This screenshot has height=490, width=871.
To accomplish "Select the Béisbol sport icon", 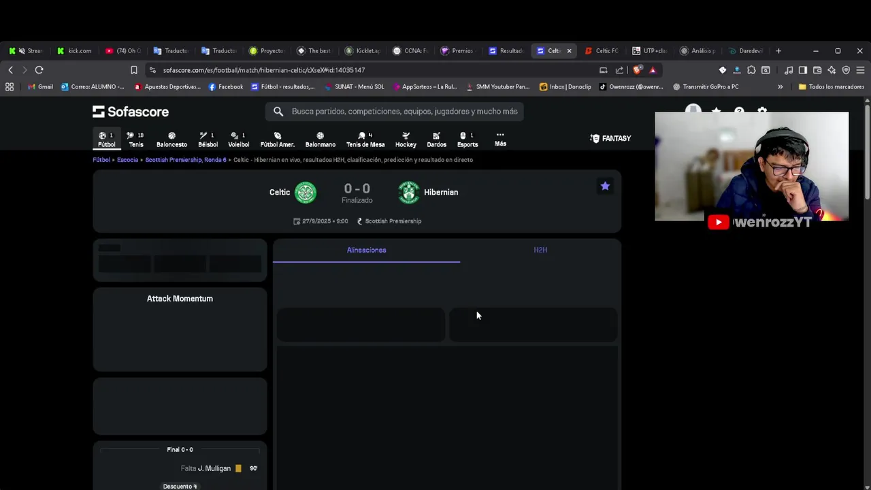I will point(208,140).
